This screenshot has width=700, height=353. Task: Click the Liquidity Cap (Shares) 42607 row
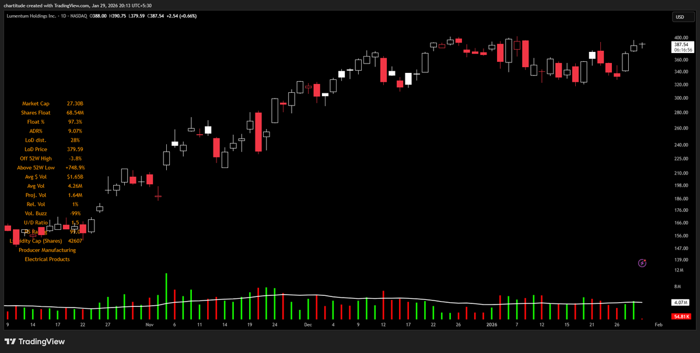coord(47,240)
